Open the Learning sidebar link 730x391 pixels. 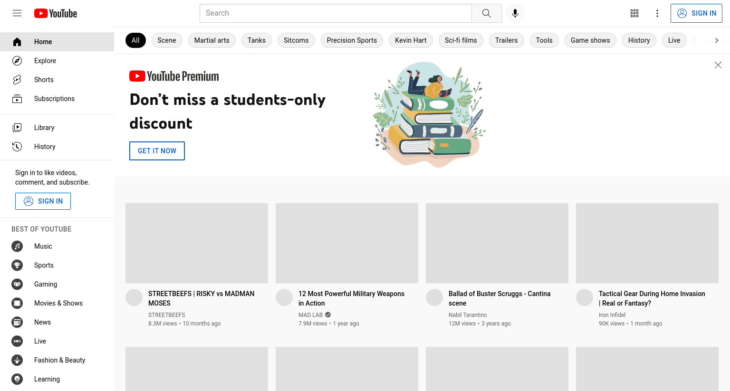pyautogui.click(x=57, y=379)
